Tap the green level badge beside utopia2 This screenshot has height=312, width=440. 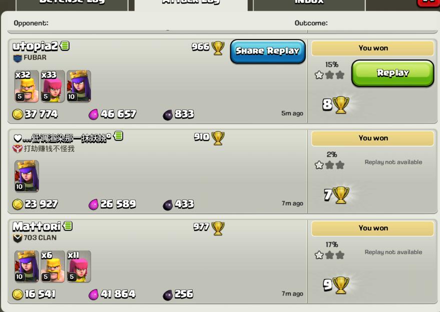[x=65, y=45]
